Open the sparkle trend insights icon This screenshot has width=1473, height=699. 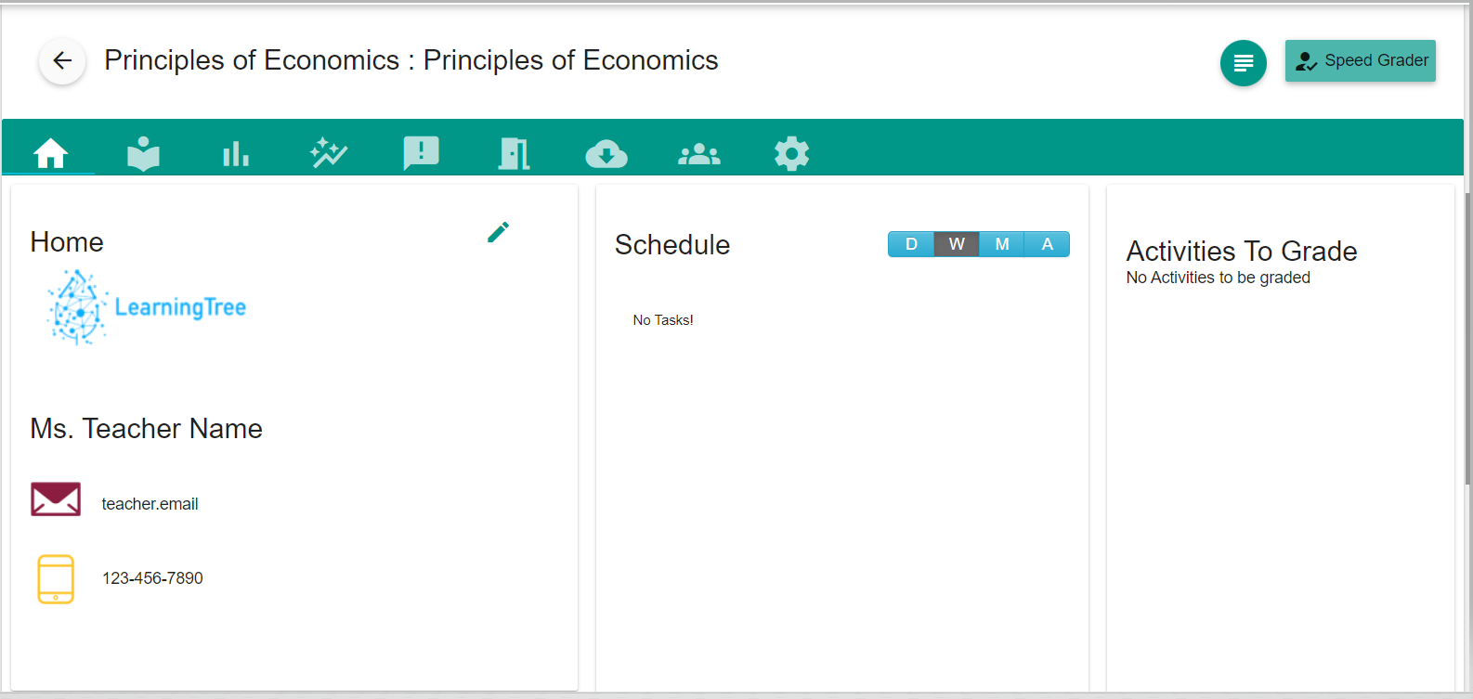tap(329, 153)
